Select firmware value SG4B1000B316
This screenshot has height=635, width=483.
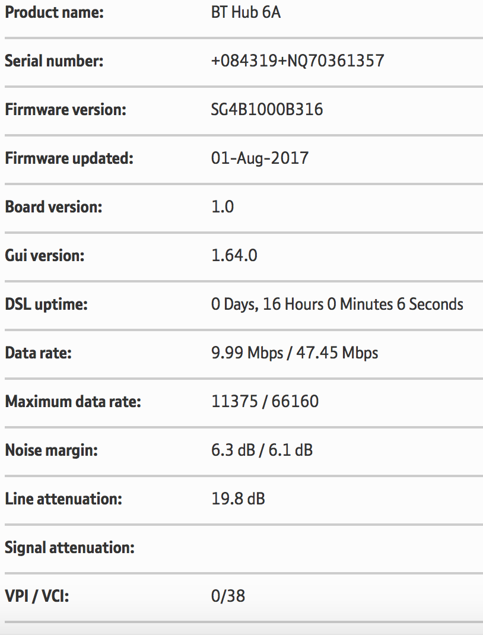coord(267,110)
